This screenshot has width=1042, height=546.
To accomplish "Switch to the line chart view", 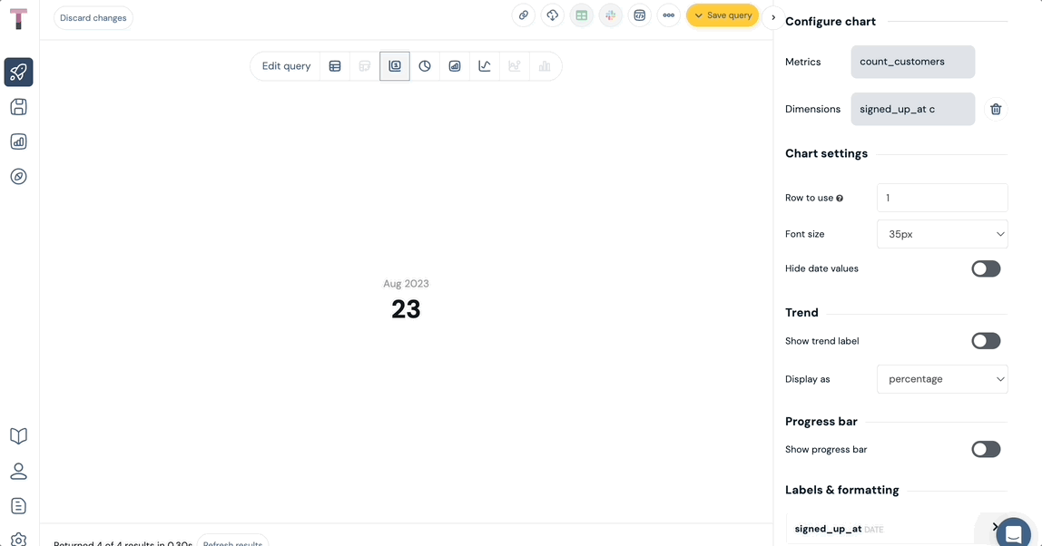I will (485, 66).
